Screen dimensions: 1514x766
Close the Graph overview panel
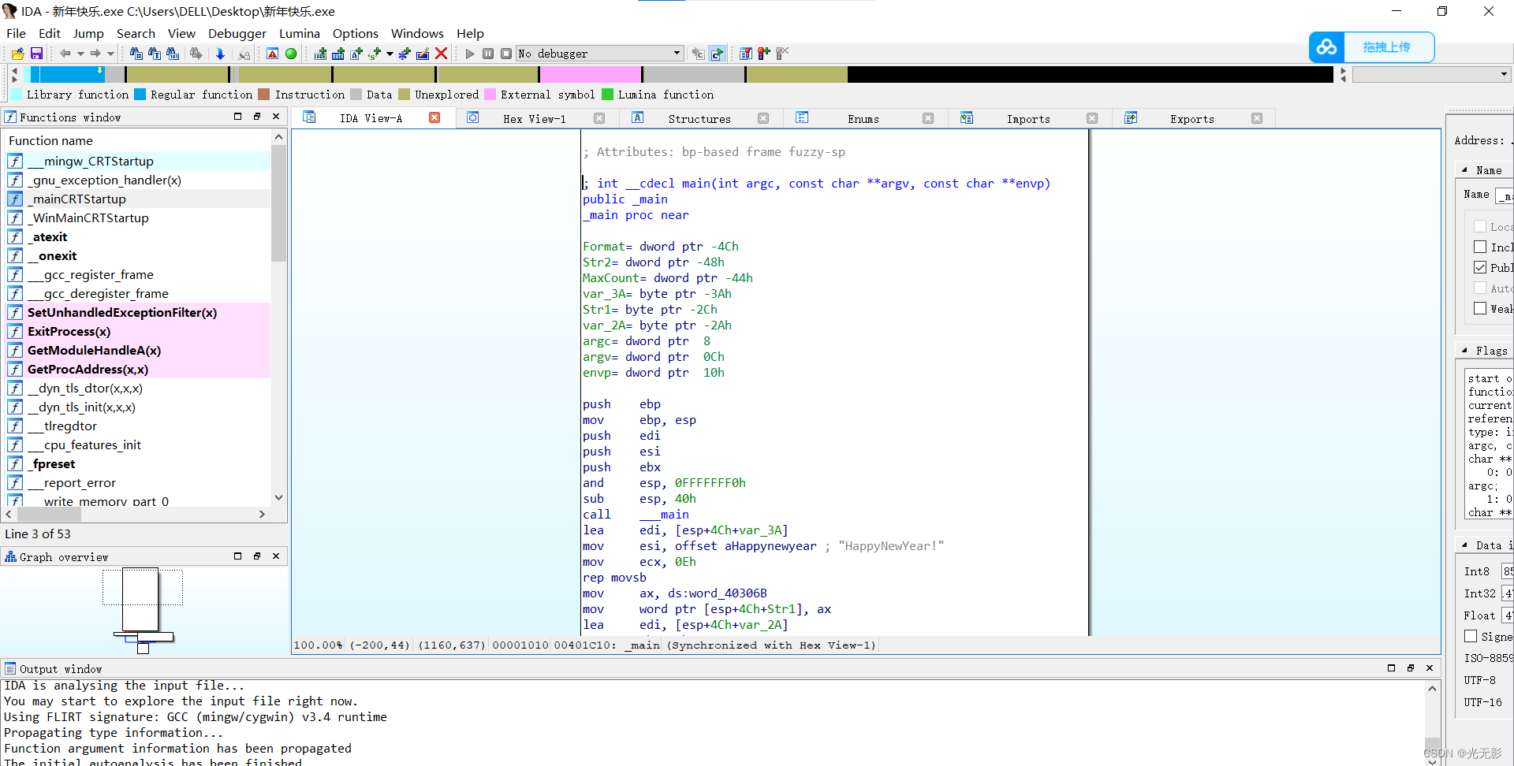point(276,556)
